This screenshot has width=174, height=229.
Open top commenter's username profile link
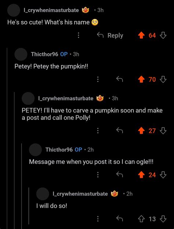(51, 10)
